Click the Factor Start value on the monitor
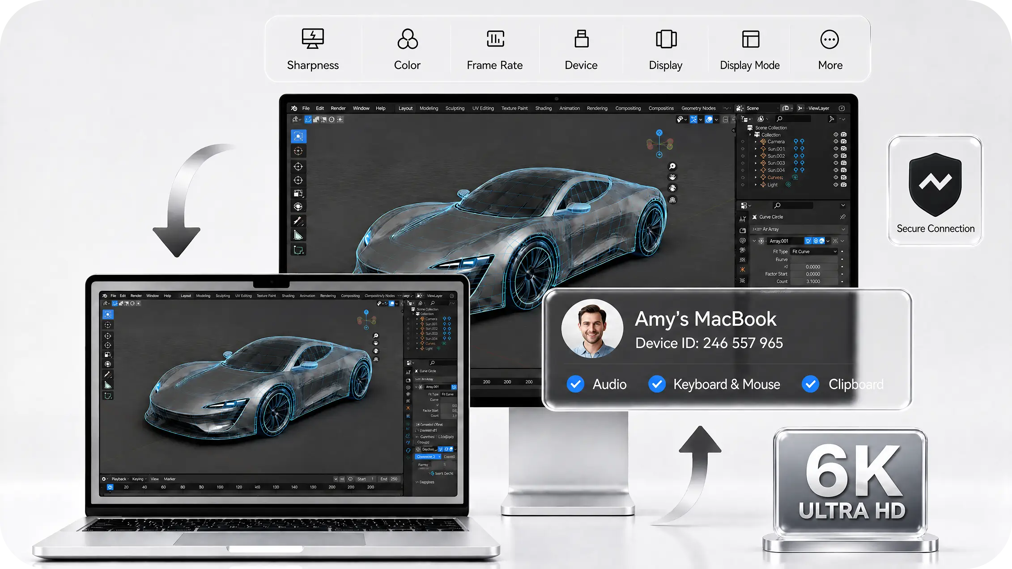The height and width of the screenshot is (569, 1012). coord(813,274)
